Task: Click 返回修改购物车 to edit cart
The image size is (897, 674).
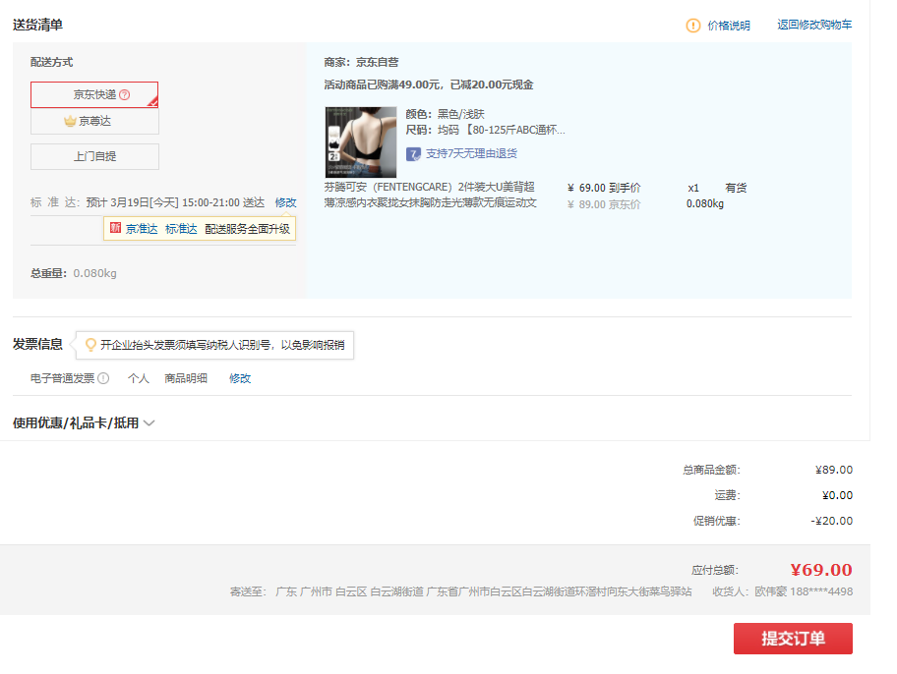Action: pyautogui.click(x=814, y=26)
